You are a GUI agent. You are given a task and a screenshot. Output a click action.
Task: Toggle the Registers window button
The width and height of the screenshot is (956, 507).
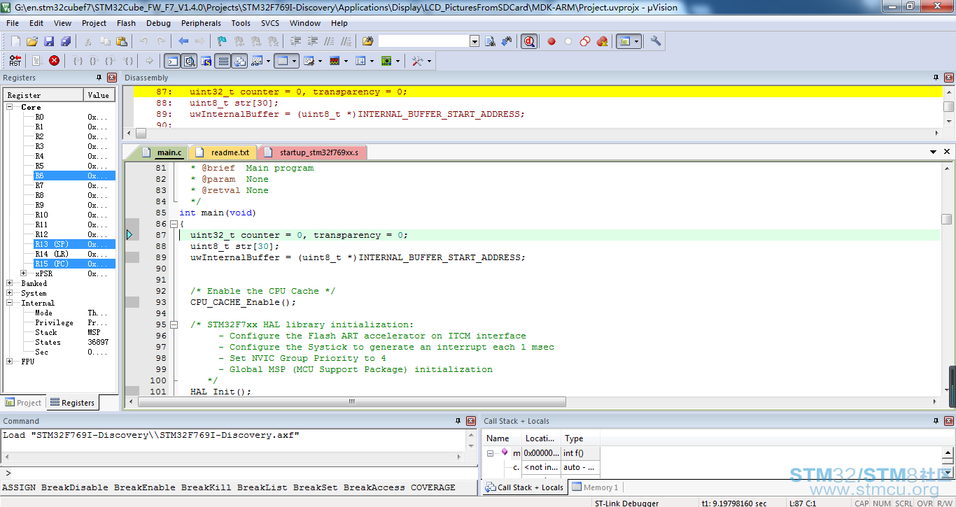pyautogui.click(x=223, y=61)
